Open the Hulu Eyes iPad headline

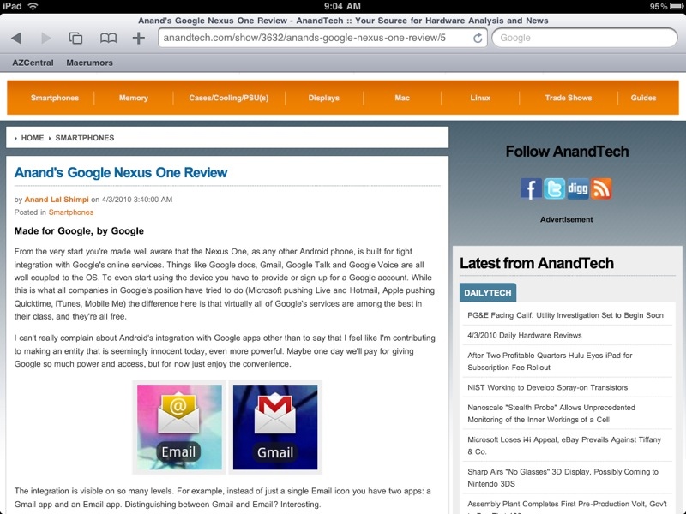point(550,362)
